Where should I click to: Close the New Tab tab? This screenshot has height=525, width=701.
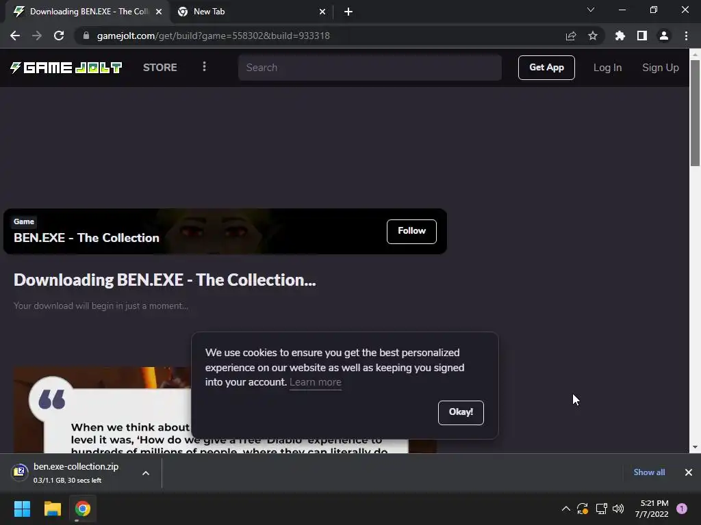pos(322,12)
